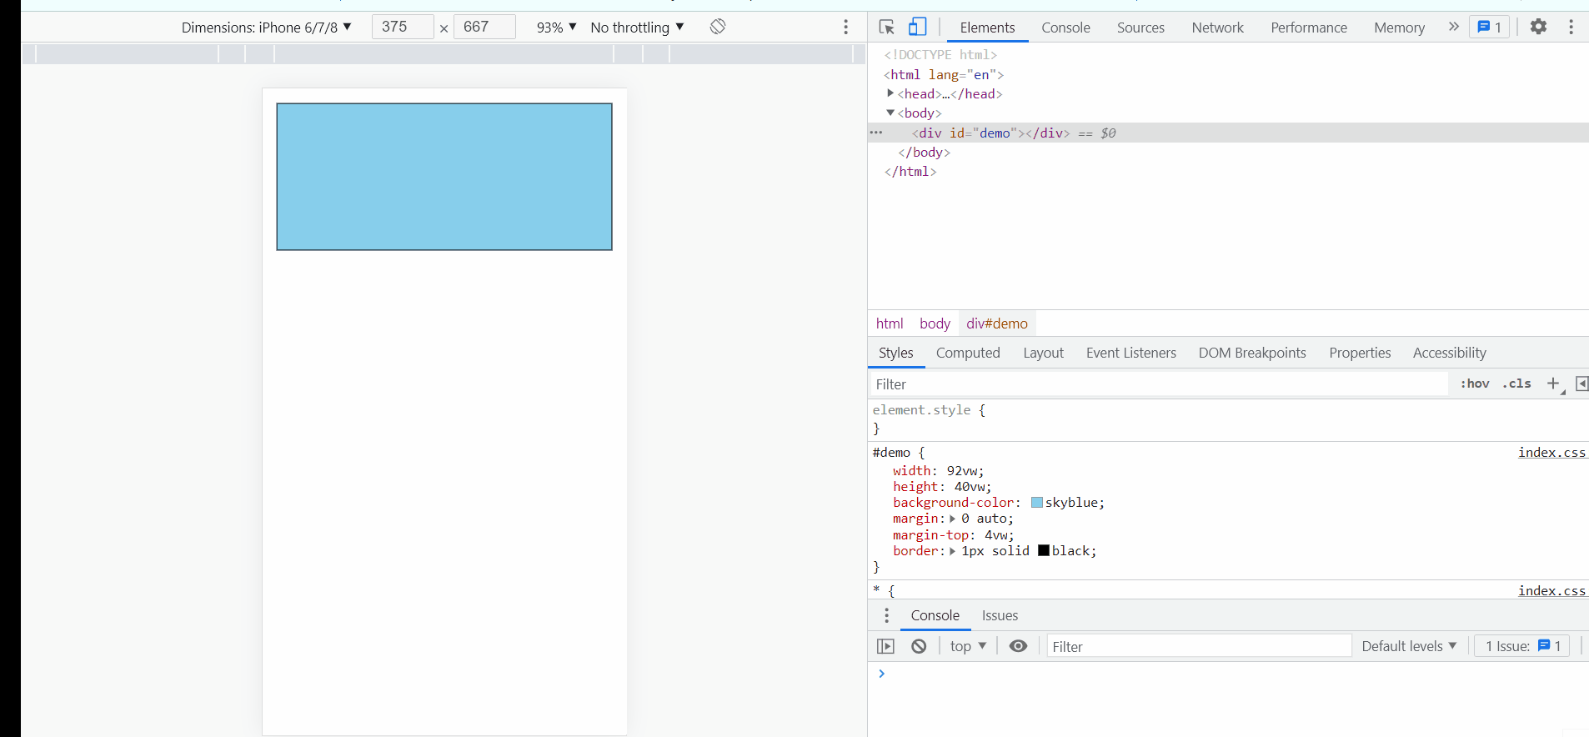Create a live expression eye icon
The width and height of the screenshot is (1589, 737).
pyautogui.click(x=1018, y=646)
